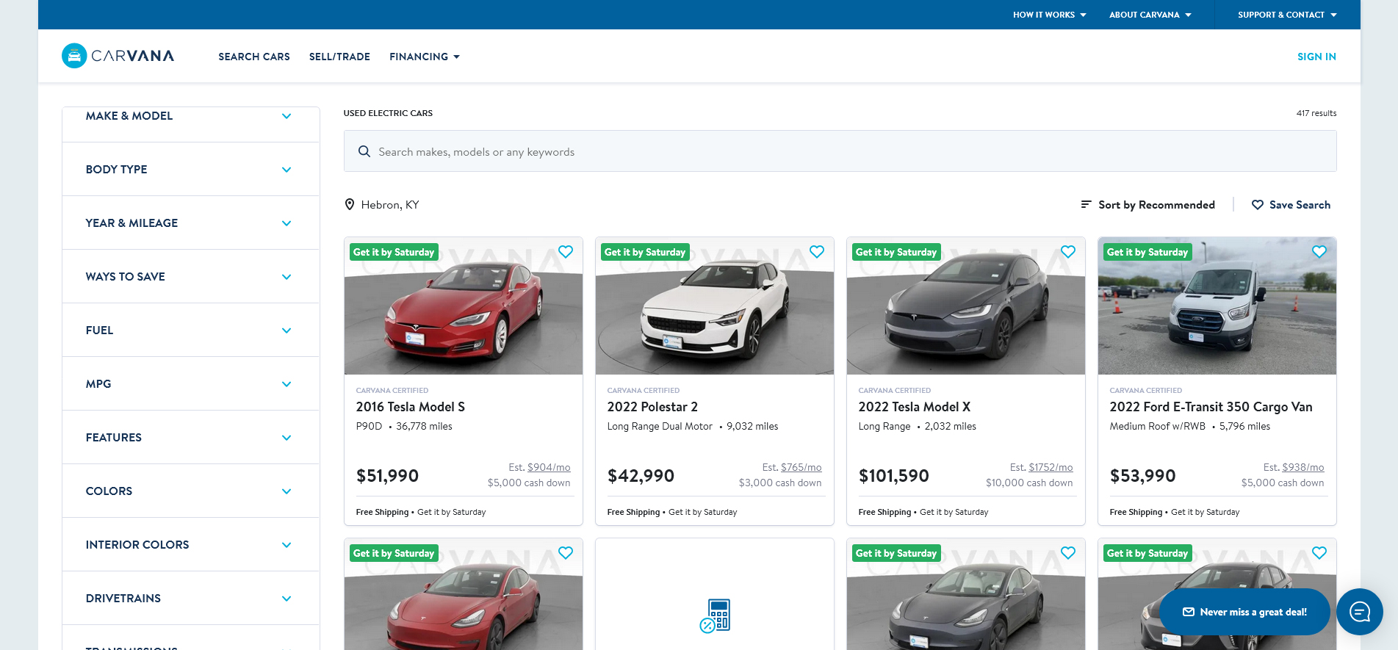The image size is (1398, 650).
Task: Click the Save Search button
Action: 1291,205
